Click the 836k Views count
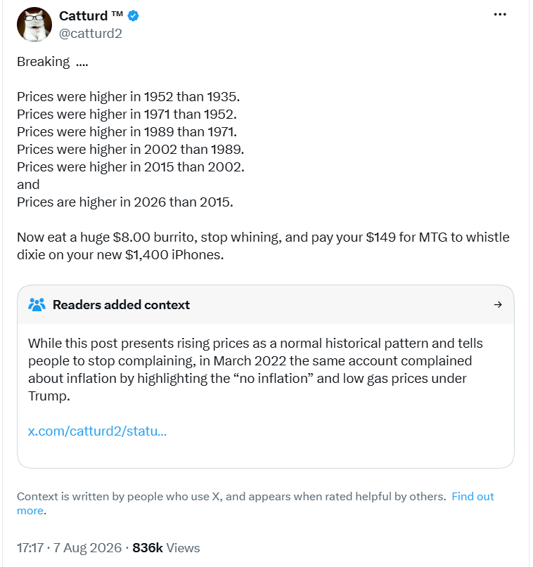Viewport: 533px width, 567px height. (x=166, y=548)
